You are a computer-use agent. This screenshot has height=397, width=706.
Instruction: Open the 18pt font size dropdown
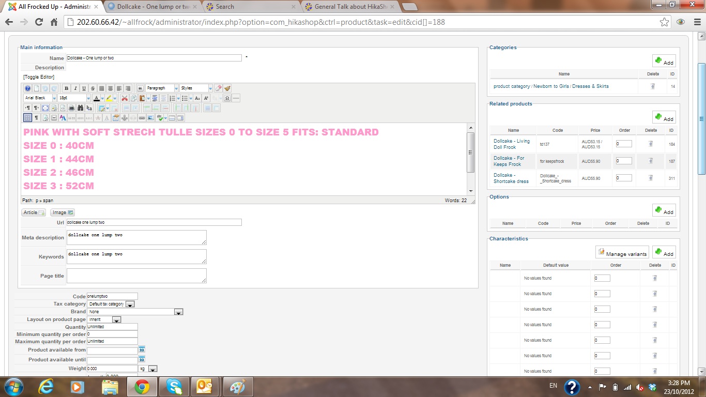(74, 98)
